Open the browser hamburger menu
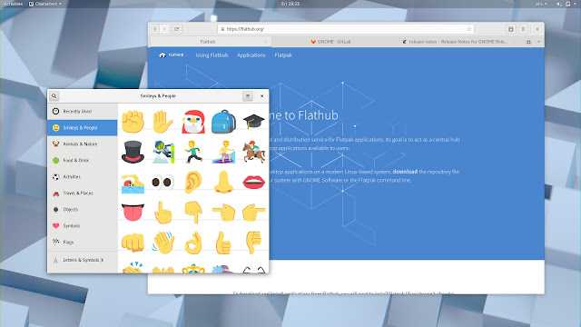581x327 pixels. [523, 29]
